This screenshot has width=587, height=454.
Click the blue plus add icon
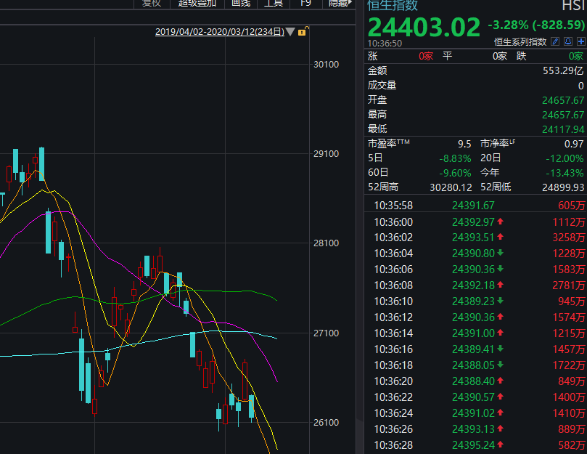point(581,41)
